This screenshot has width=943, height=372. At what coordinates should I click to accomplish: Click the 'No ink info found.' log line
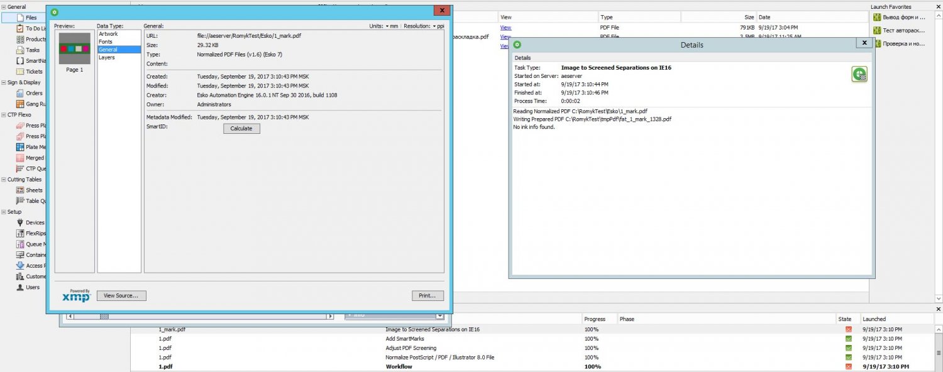click(x=534, y=127)
